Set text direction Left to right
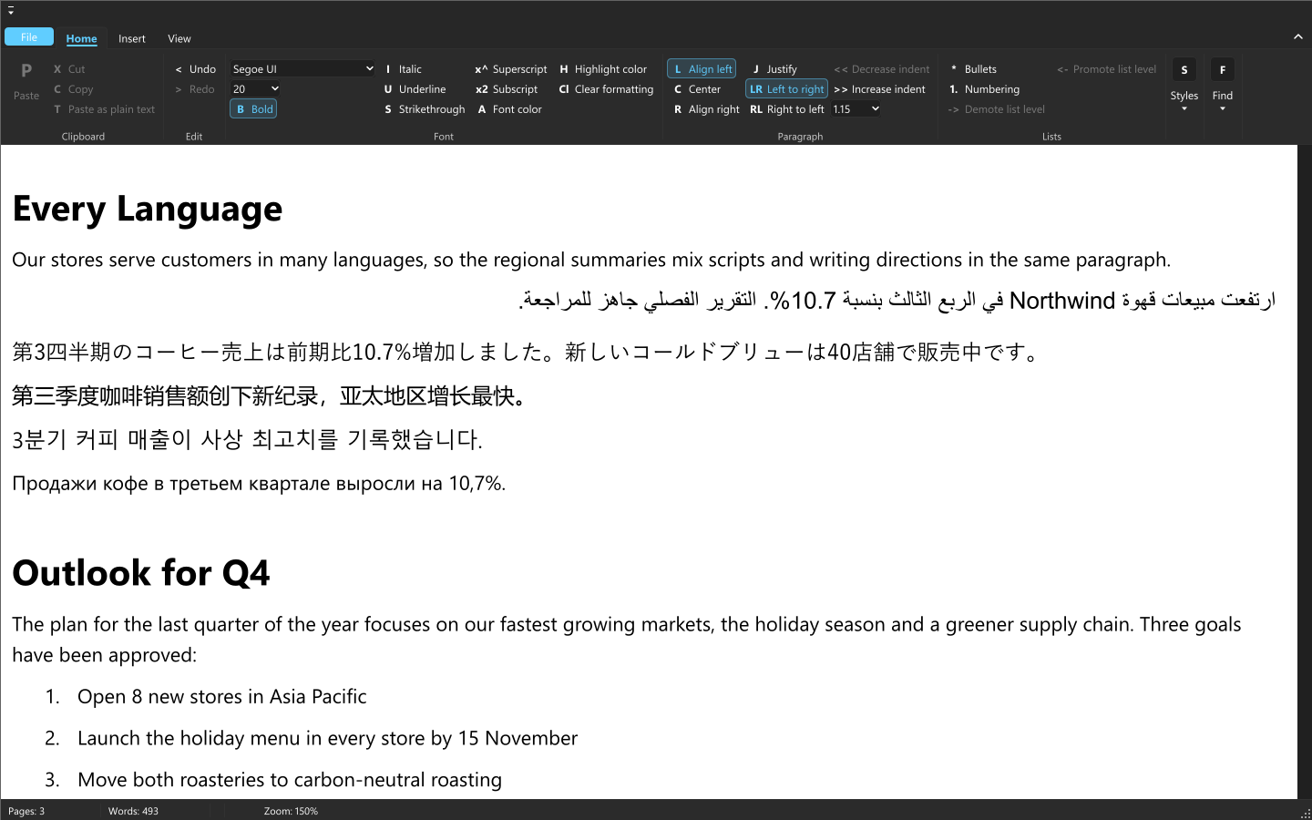This screenshot has width=1312, height=820. pos(786,89)
